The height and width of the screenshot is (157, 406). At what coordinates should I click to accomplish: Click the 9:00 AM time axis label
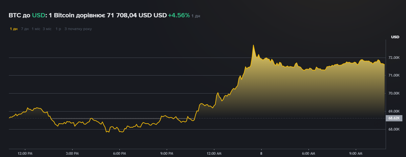click(355, 153)
